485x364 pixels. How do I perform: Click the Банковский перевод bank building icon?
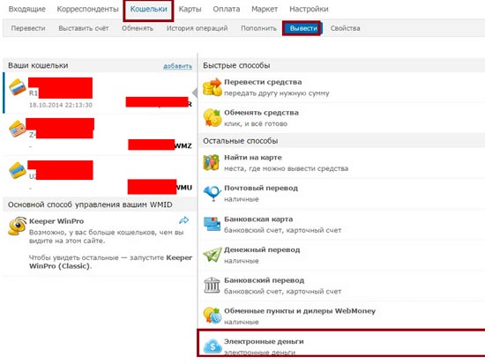[212, 286]
